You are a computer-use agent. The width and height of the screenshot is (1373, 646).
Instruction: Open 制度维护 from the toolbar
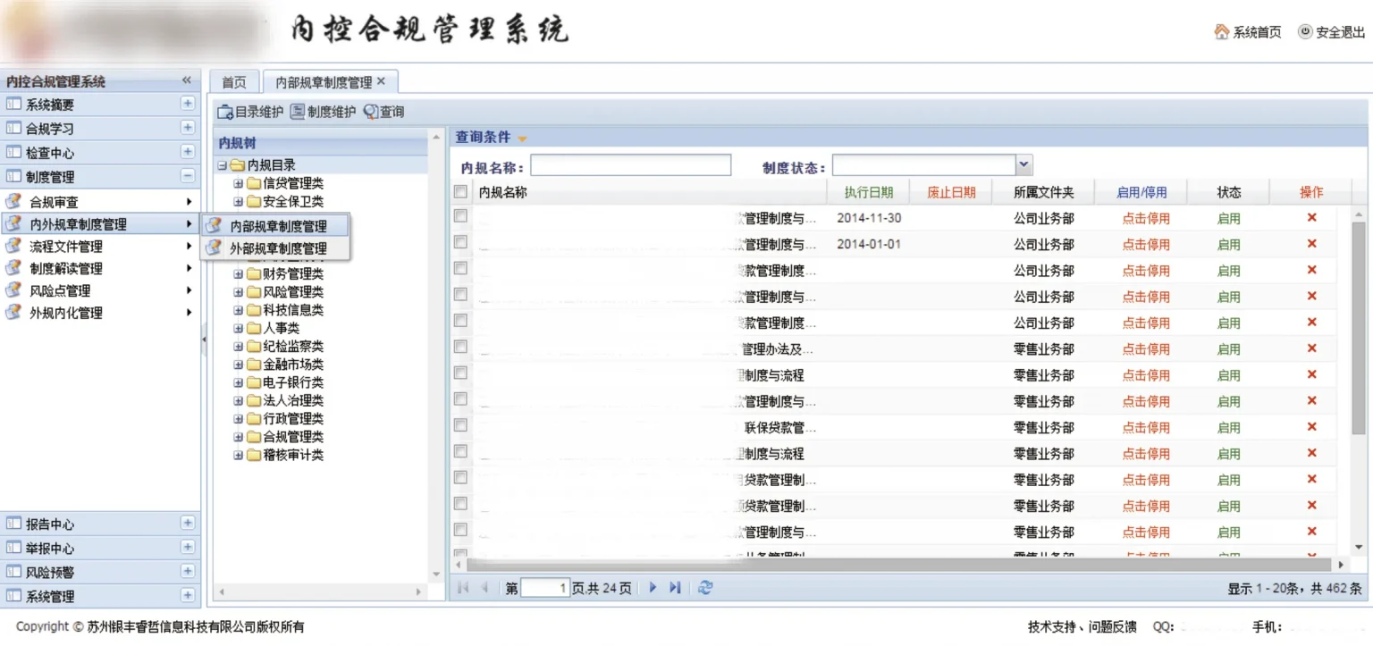click(x=298, y=113)
